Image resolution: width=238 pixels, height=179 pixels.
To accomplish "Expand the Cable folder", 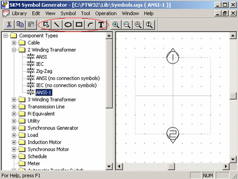I will click(14, 43).
